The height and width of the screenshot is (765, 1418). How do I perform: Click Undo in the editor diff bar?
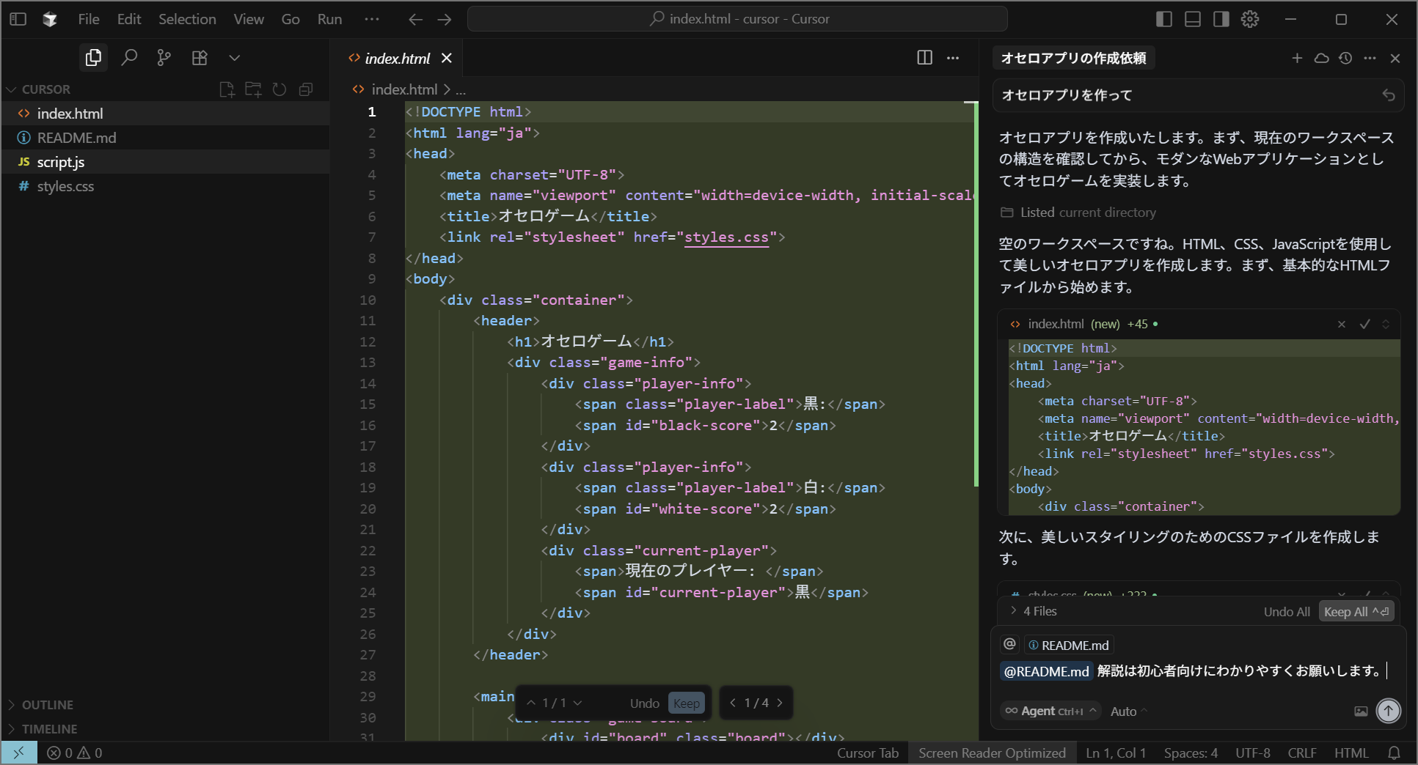(645, 703)
